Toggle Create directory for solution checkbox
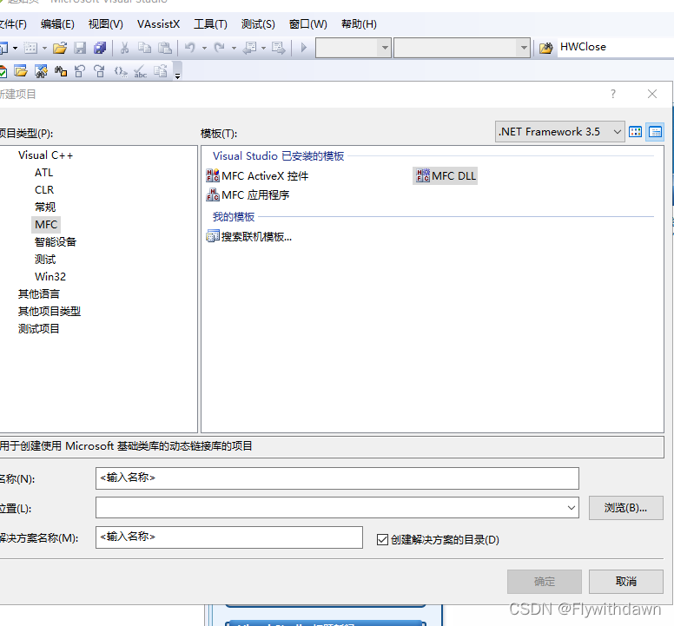This screenshot has width=674, height=626. 382,540
